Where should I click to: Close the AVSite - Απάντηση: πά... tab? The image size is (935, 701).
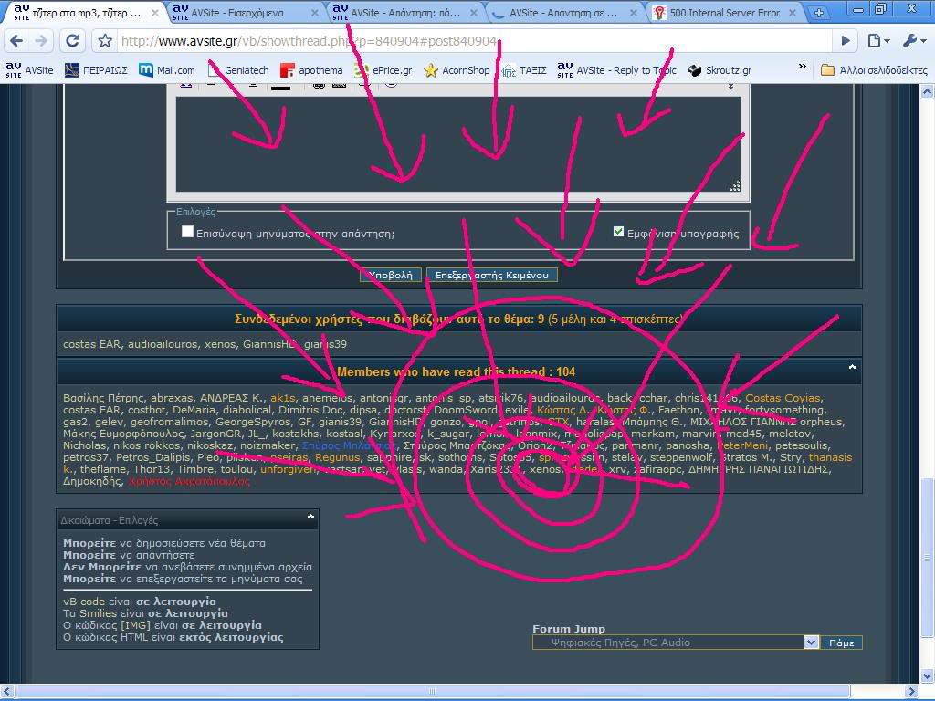pos(474,13)
